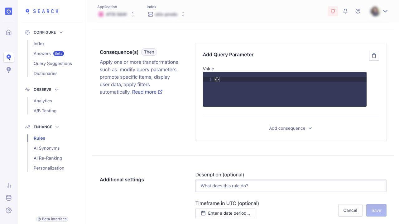Image resolution: width=399 pixels, height=224 pixels.
Task: Open the home icon in left rail
Action: point(9,32)
